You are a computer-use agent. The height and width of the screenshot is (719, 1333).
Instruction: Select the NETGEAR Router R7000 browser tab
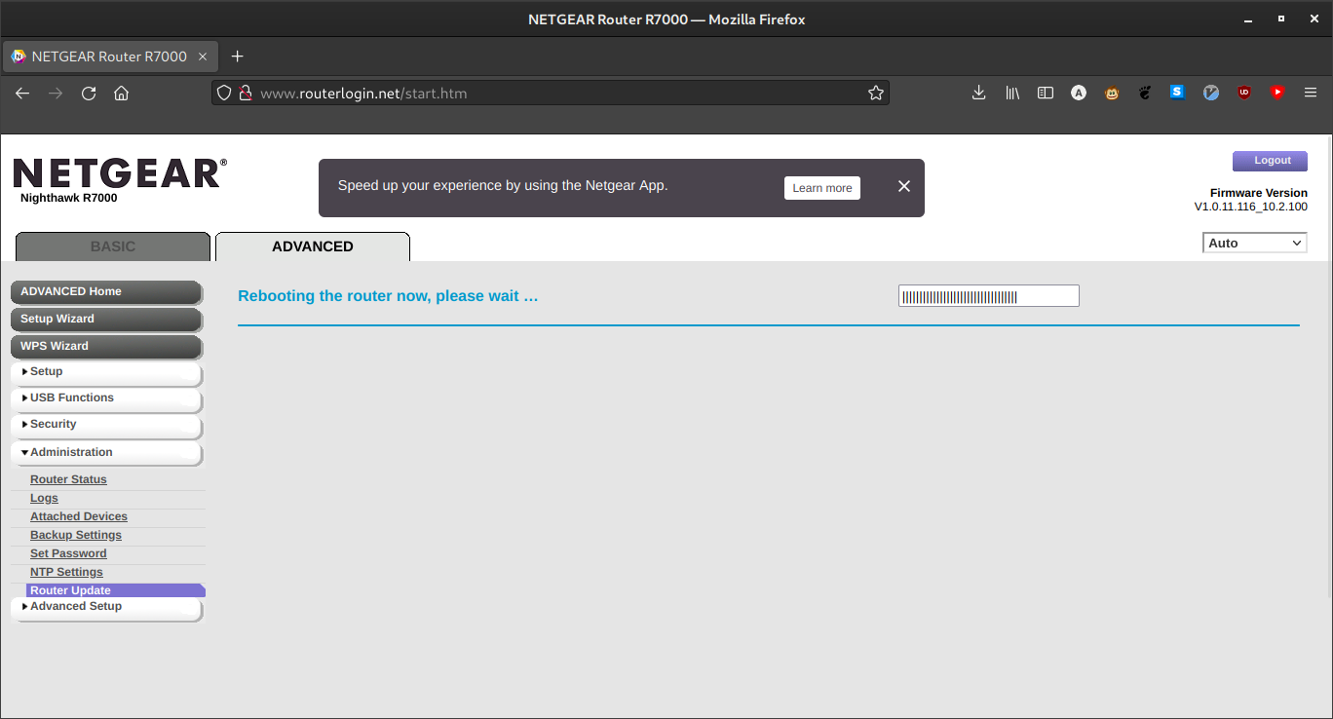pyautogui.click(x=109, y=57)
